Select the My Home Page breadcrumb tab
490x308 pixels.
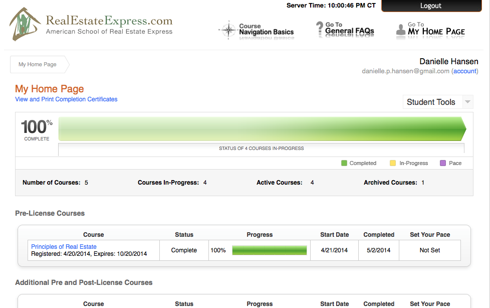(x=40, y=64)
